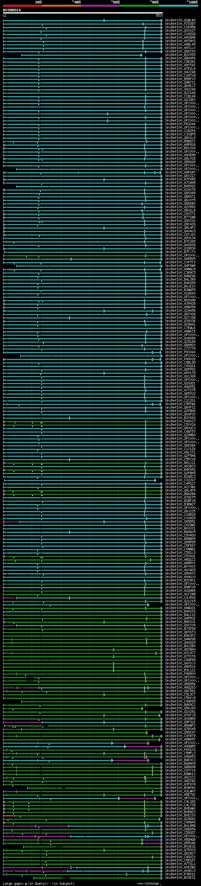Select the UniRef100_A9P926 label
This screenshot has width=201, height=886.
point(180,145)
